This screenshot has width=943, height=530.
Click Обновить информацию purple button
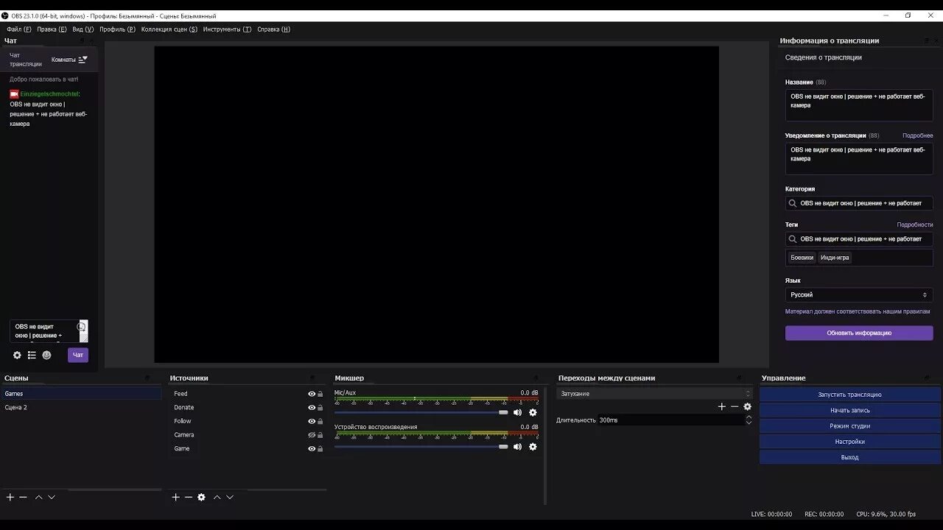[859, 333]
